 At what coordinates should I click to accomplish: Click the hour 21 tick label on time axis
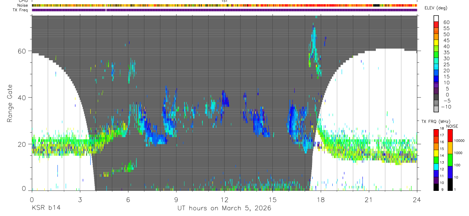[369, 200]
